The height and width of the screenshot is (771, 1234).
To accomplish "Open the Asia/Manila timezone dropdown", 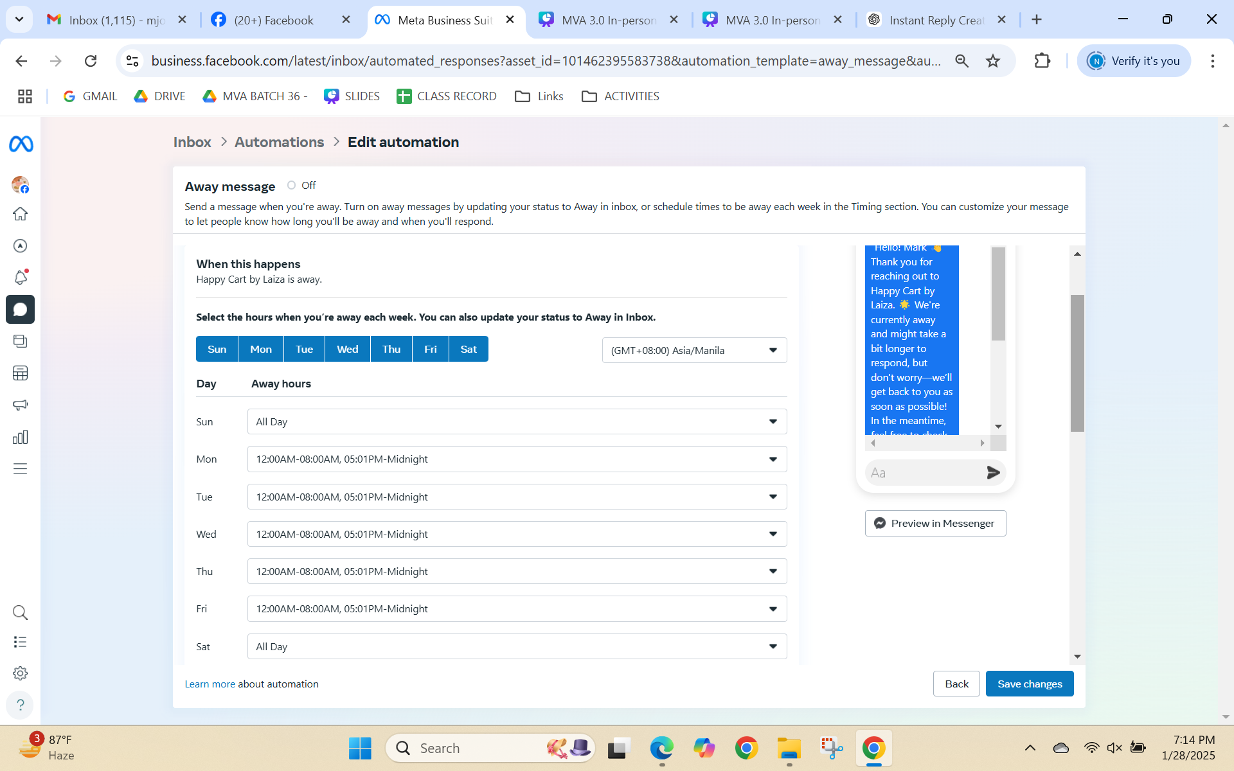I will 694,351.
